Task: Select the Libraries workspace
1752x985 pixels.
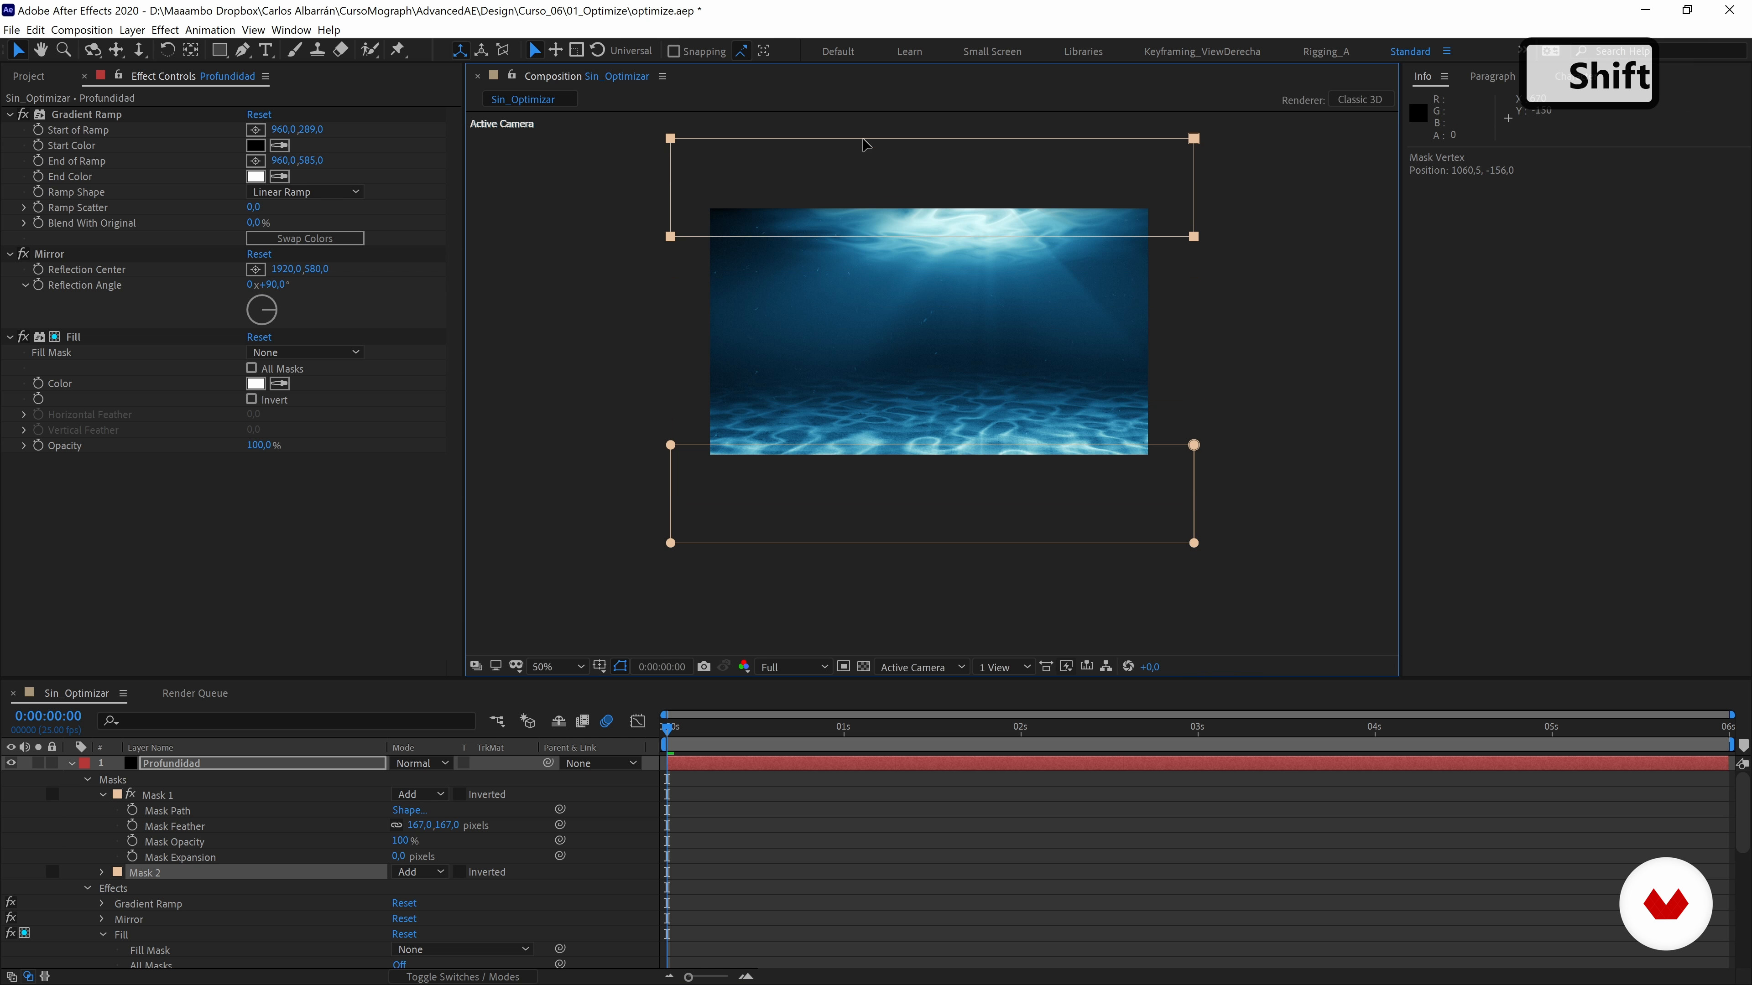Action: 1084,52
